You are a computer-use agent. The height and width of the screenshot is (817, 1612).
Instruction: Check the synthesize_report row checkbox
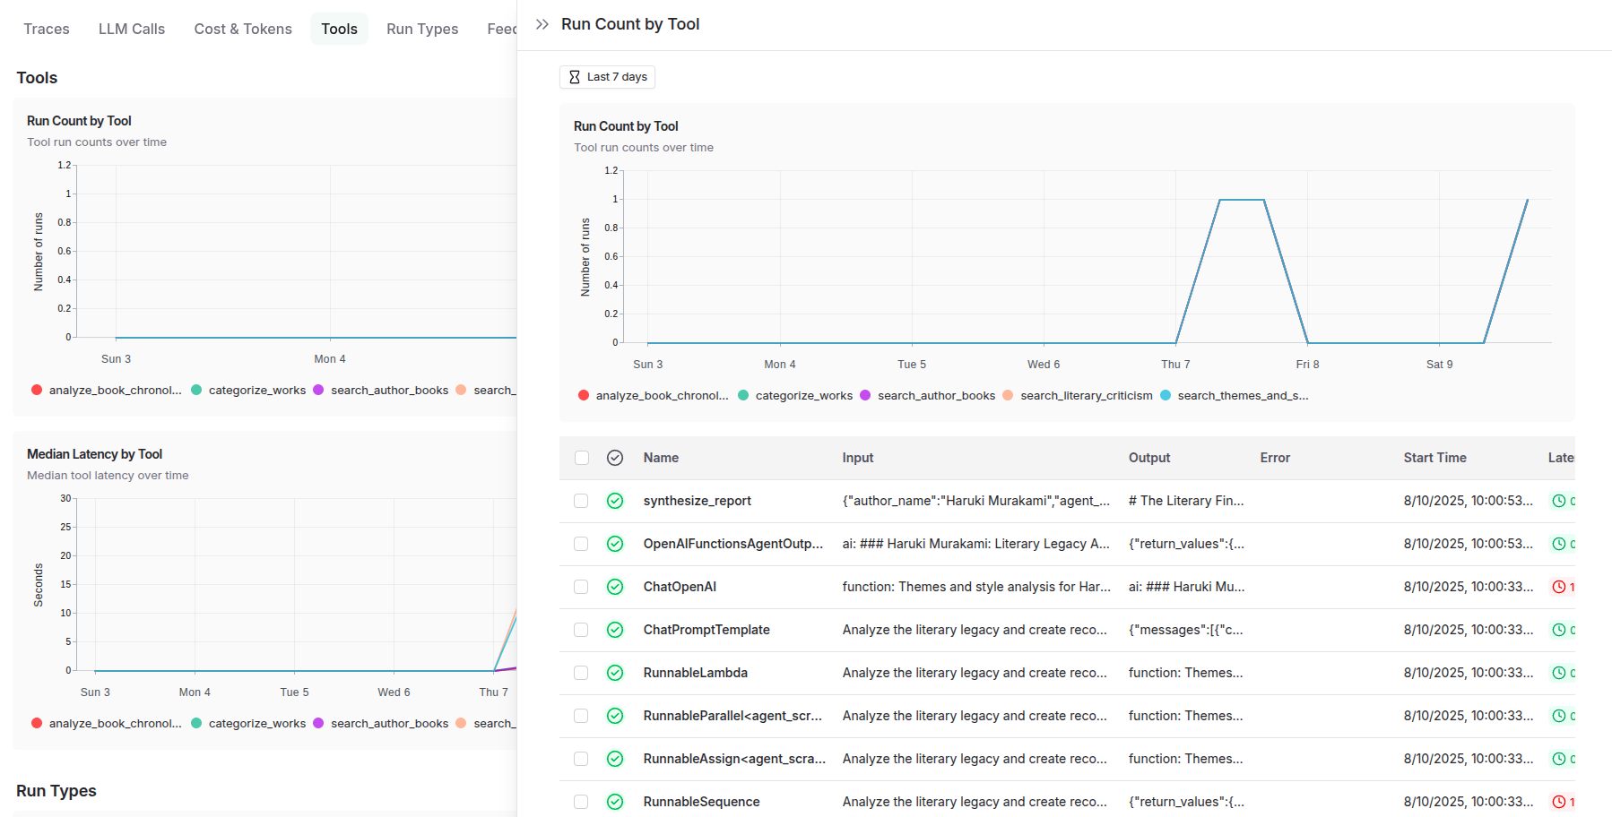pyautogui.click(x=582, y=501)
